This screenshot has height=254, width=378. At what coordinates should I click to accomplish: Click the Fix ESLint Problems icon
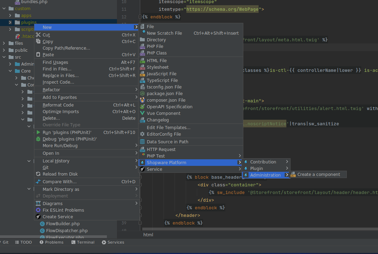pyautogui.click(x=38, y=210)
